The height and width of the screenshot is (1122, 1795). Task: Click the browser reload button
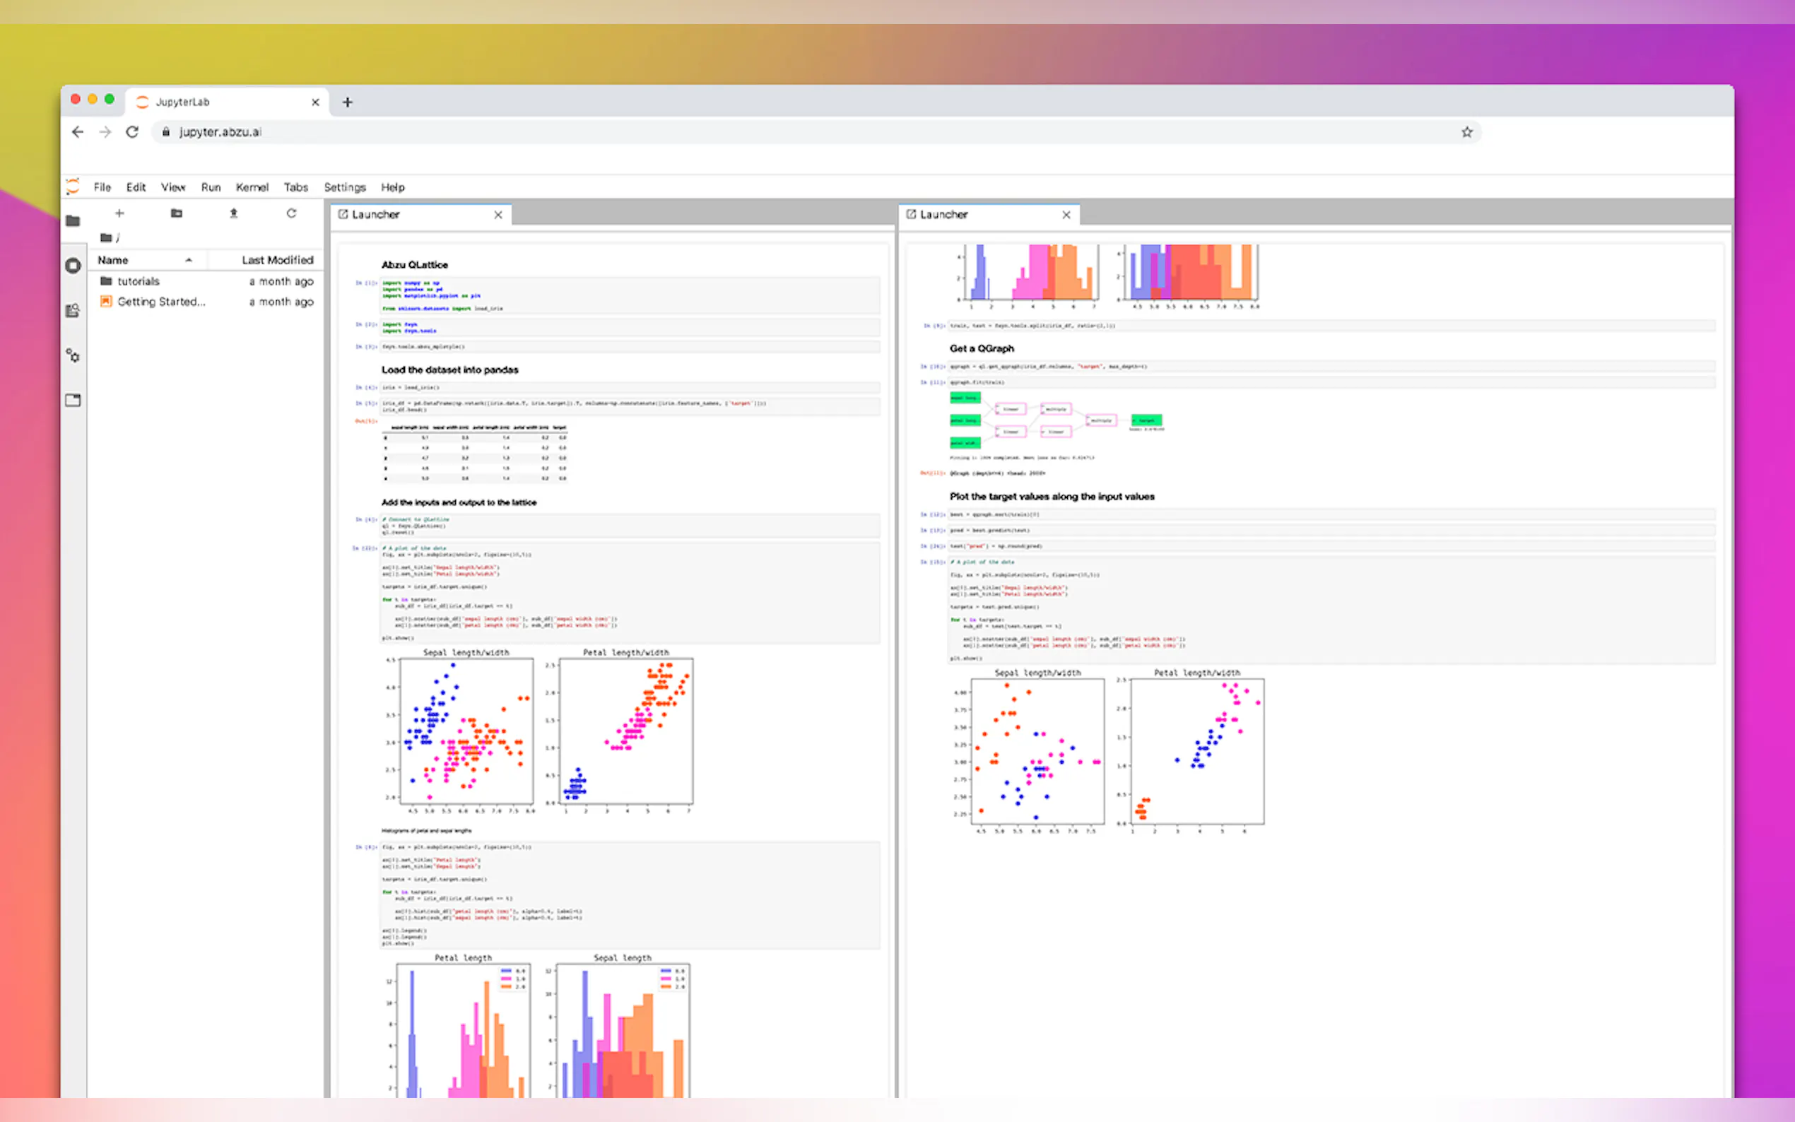132,132
